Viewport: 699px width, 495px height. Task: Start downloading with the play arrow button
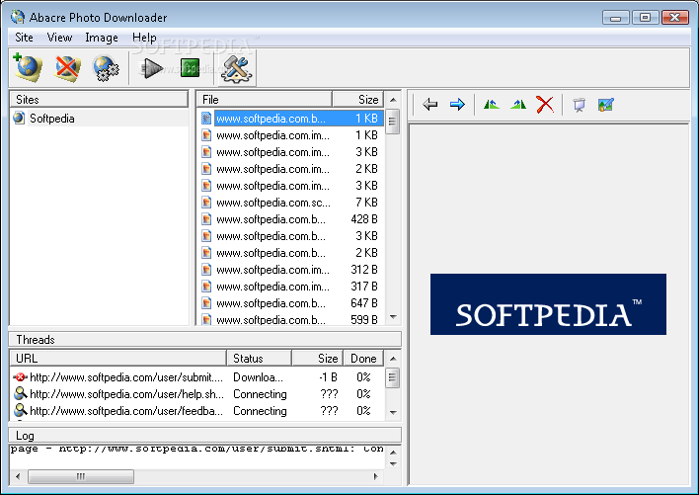click(x=152, y=69)
